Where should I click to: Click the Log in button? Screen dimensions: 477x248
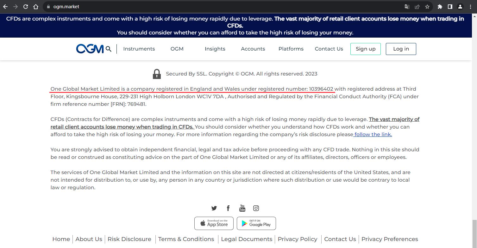click(401, 49)
